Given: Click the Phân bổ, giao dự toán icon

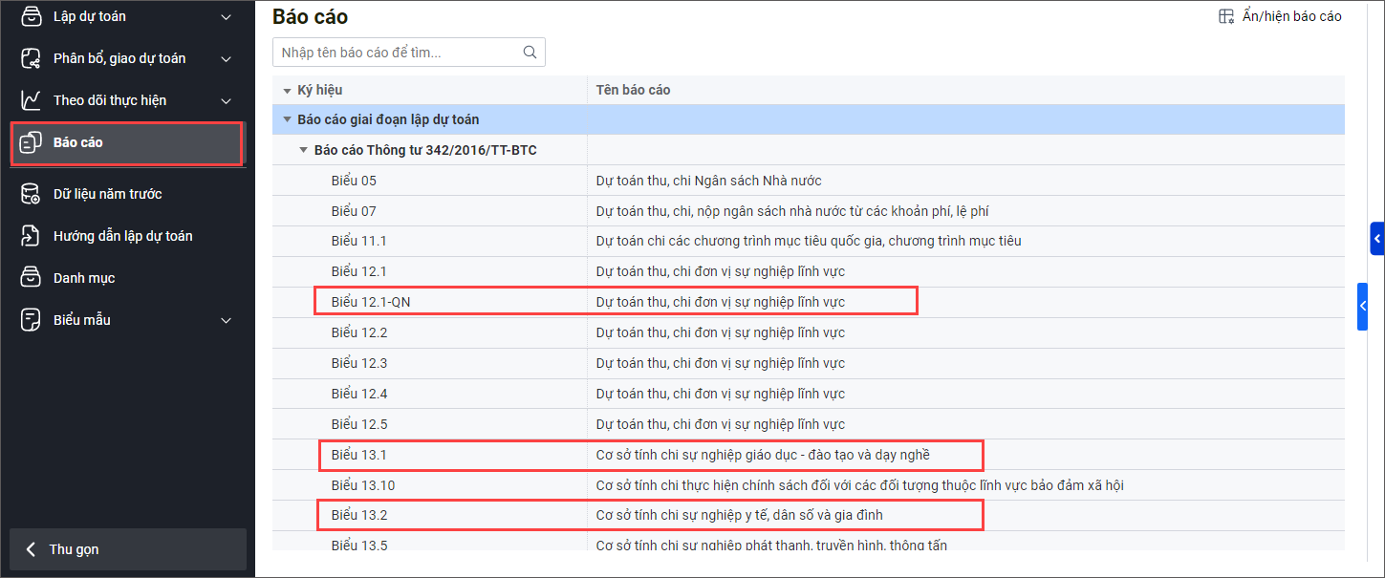Looking at the screenshot, I should pyautogui.click(x=32, y=58).
